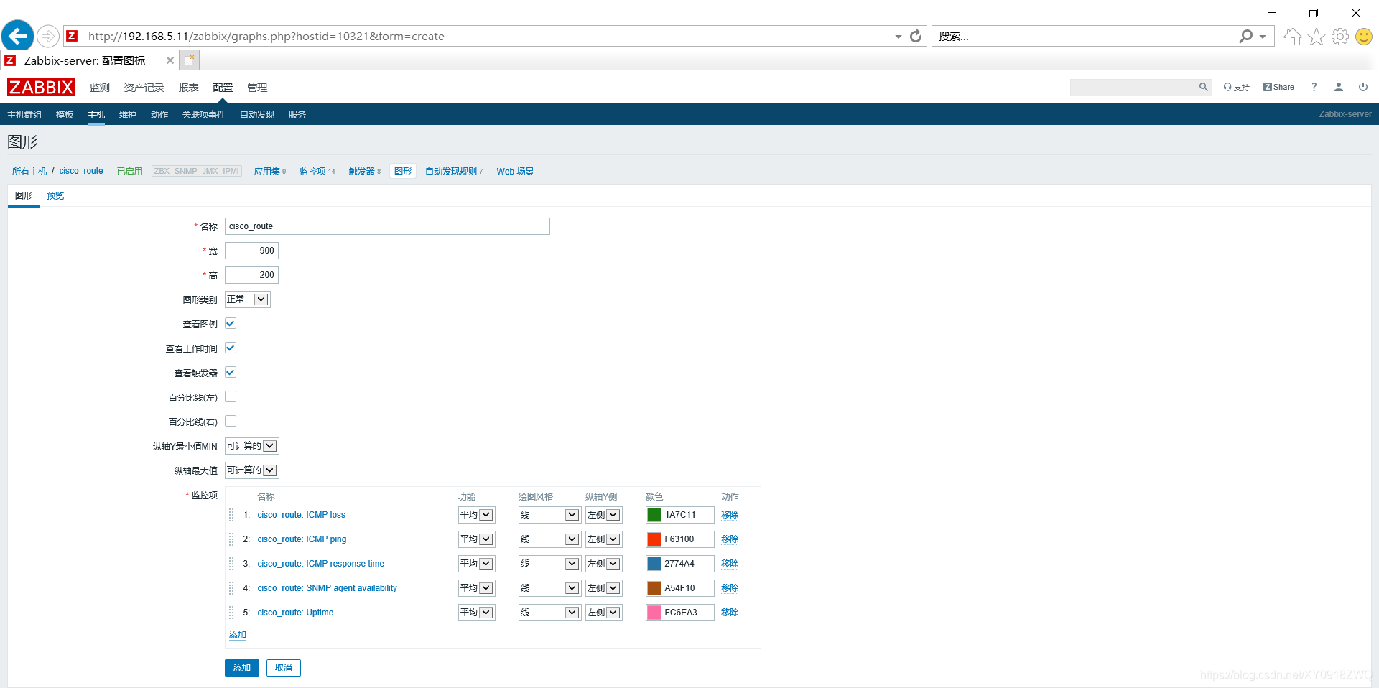The image size is (1379, 688).
Task: Open the 纵轴最大值 dropdown
Action: pos(251,470)
